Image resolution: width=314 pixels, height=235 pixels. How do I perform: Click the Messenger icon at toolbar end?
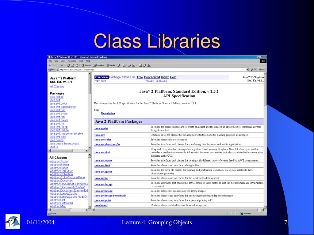[x=149, y=65]
